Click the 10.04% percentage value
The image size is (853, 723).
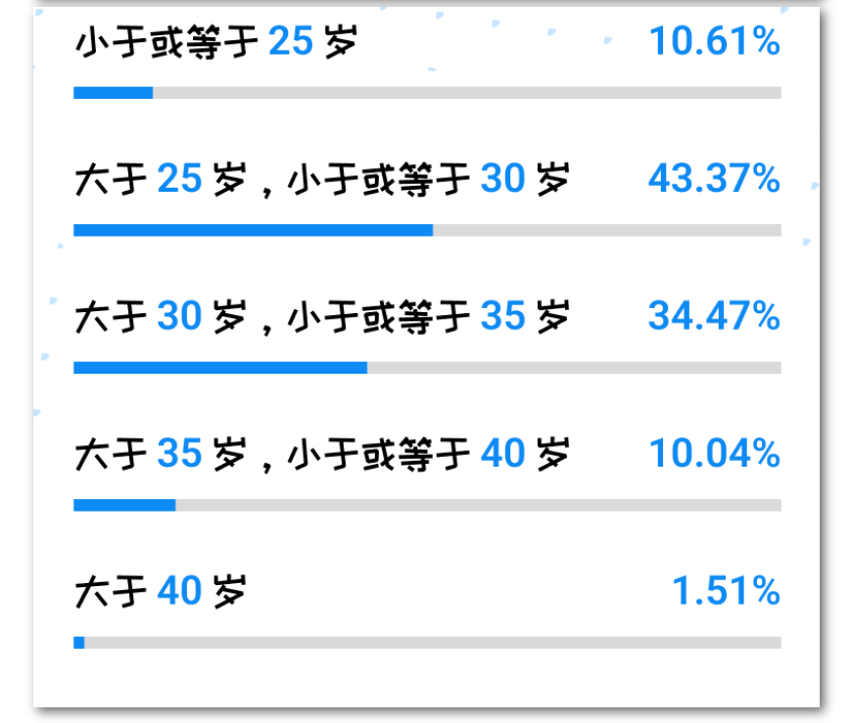pos(715,453)
